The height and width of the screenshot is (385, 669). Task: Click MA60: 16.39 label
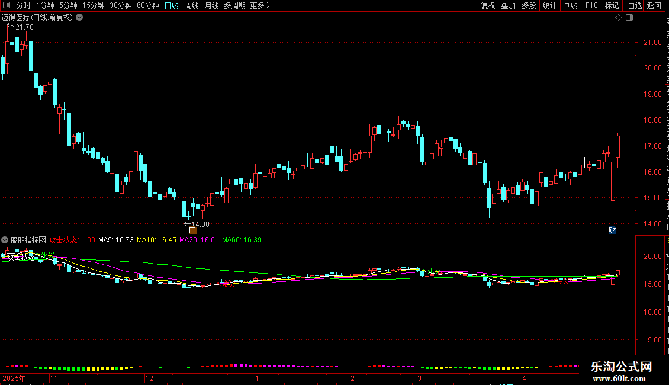tap(242, 240)
